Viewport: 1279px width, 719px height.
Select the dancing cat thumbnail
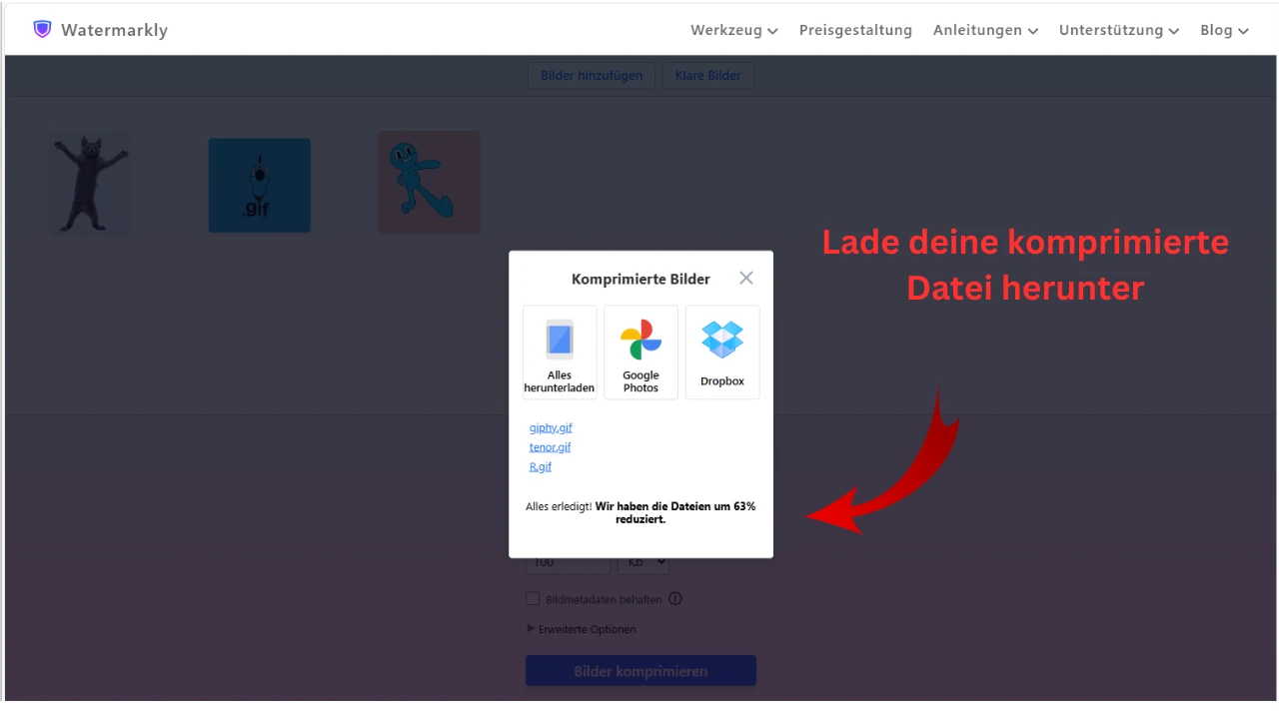(91, 184)
